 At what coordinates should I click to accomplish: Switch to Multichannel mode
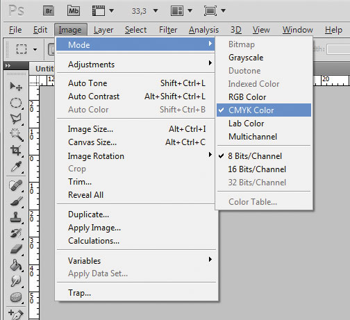tap(264, 137)
